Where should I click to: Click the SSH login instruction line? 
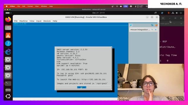82,73
